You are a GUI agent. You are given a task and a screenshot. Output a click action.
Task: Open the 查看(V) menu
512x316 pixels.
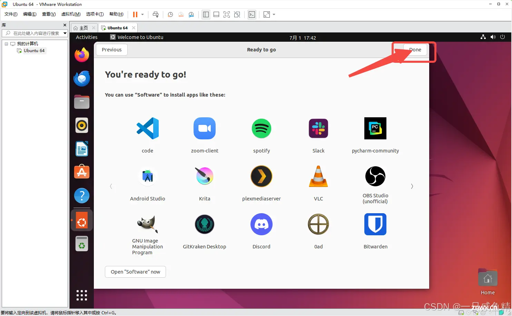pos(49,14)
